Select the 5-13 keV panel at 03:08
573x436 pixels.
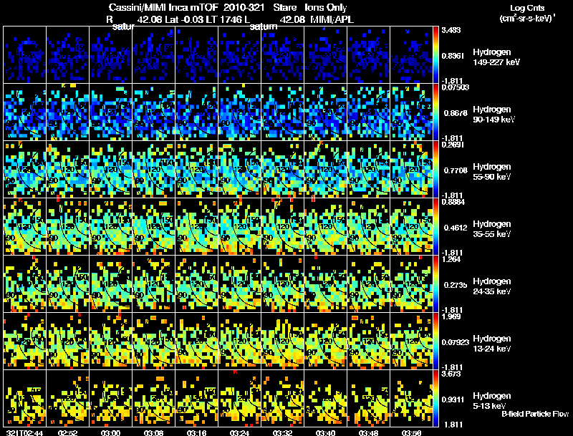pyautogui.click(x=153, y=398)
